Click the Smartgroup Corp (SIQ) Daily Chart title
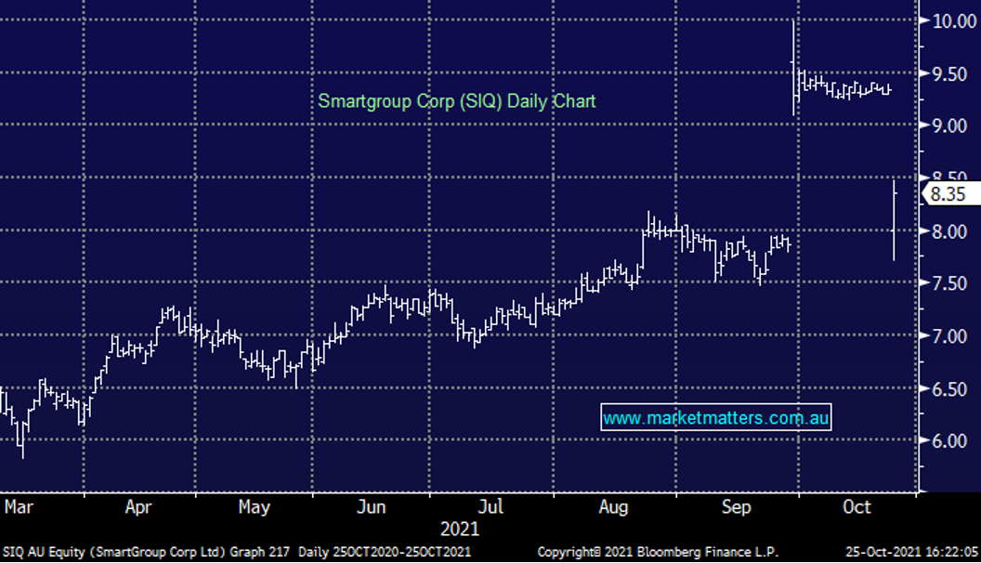The height and width of the screenshot is (563, 981). [456, 100]
